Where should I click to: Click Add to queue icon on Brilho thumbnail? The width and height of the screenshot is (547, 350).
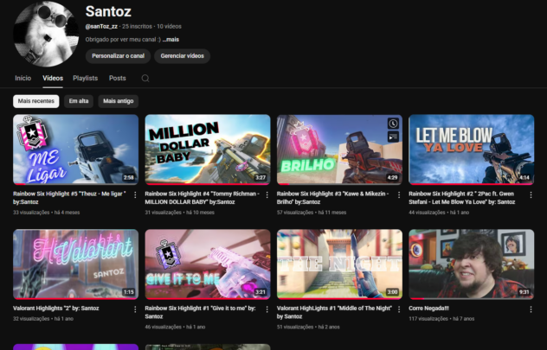(393, 137)
